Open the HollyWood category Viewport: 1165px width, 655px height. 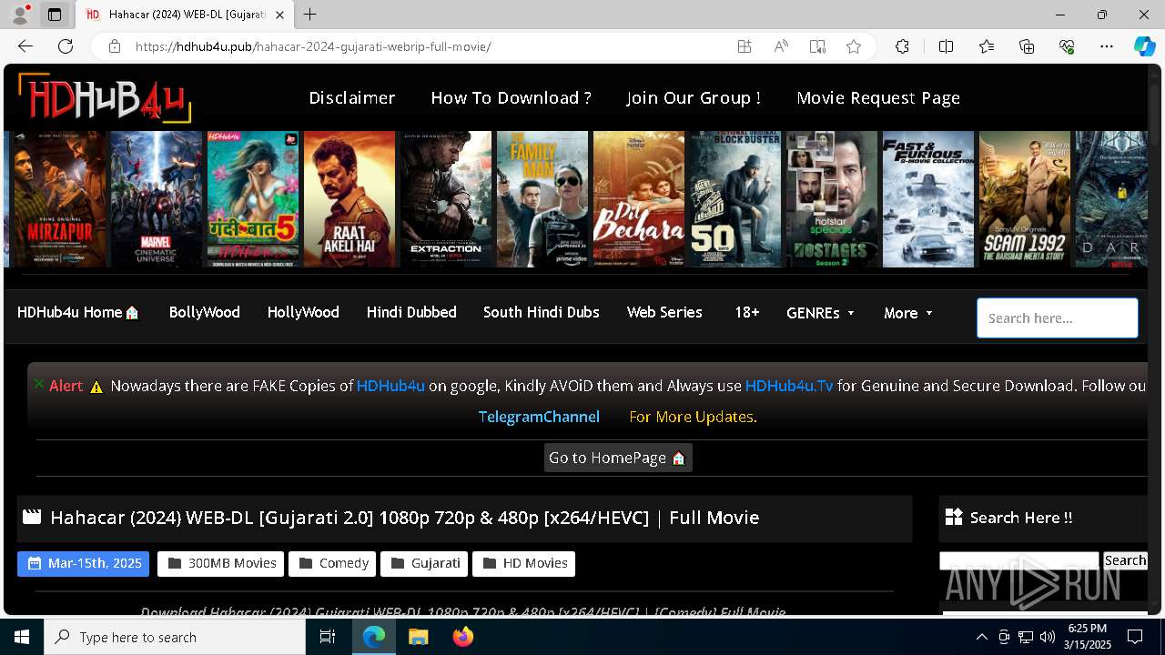tap(303, 312)
